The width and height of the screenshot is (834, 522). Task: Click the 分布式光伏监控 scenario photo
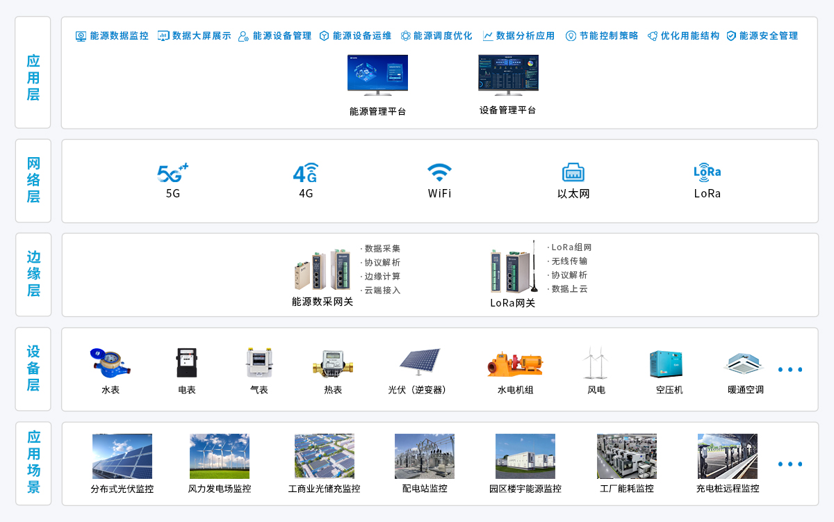click(122, 457)
